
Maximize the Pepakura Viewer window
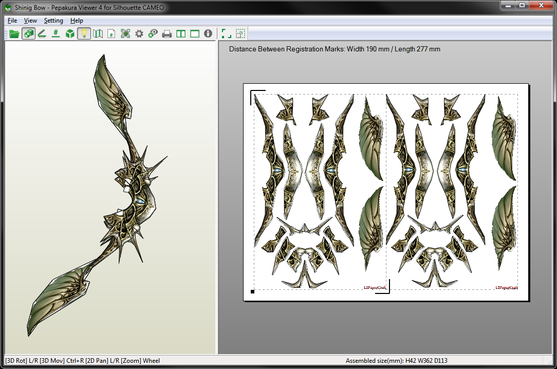pos(522,5)
